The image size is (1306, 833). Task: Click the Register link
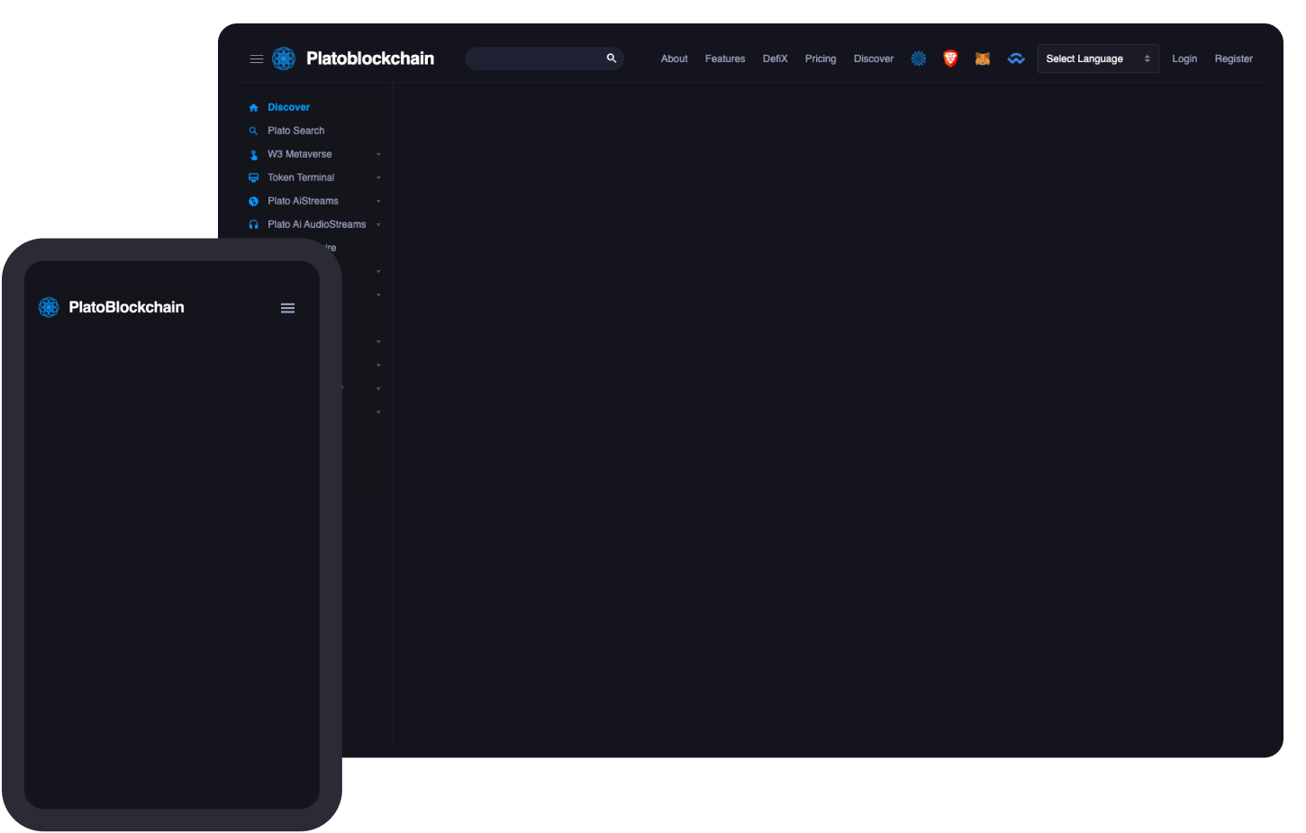tap(1234, 59)
